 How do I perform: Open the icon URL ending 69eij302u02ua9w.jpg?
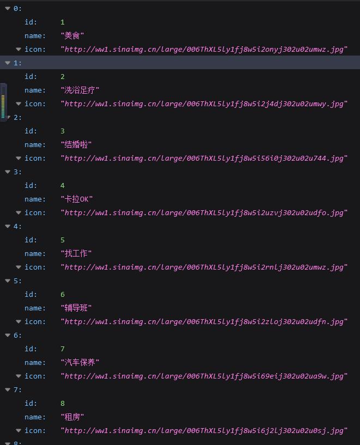[x=204, y=376]
